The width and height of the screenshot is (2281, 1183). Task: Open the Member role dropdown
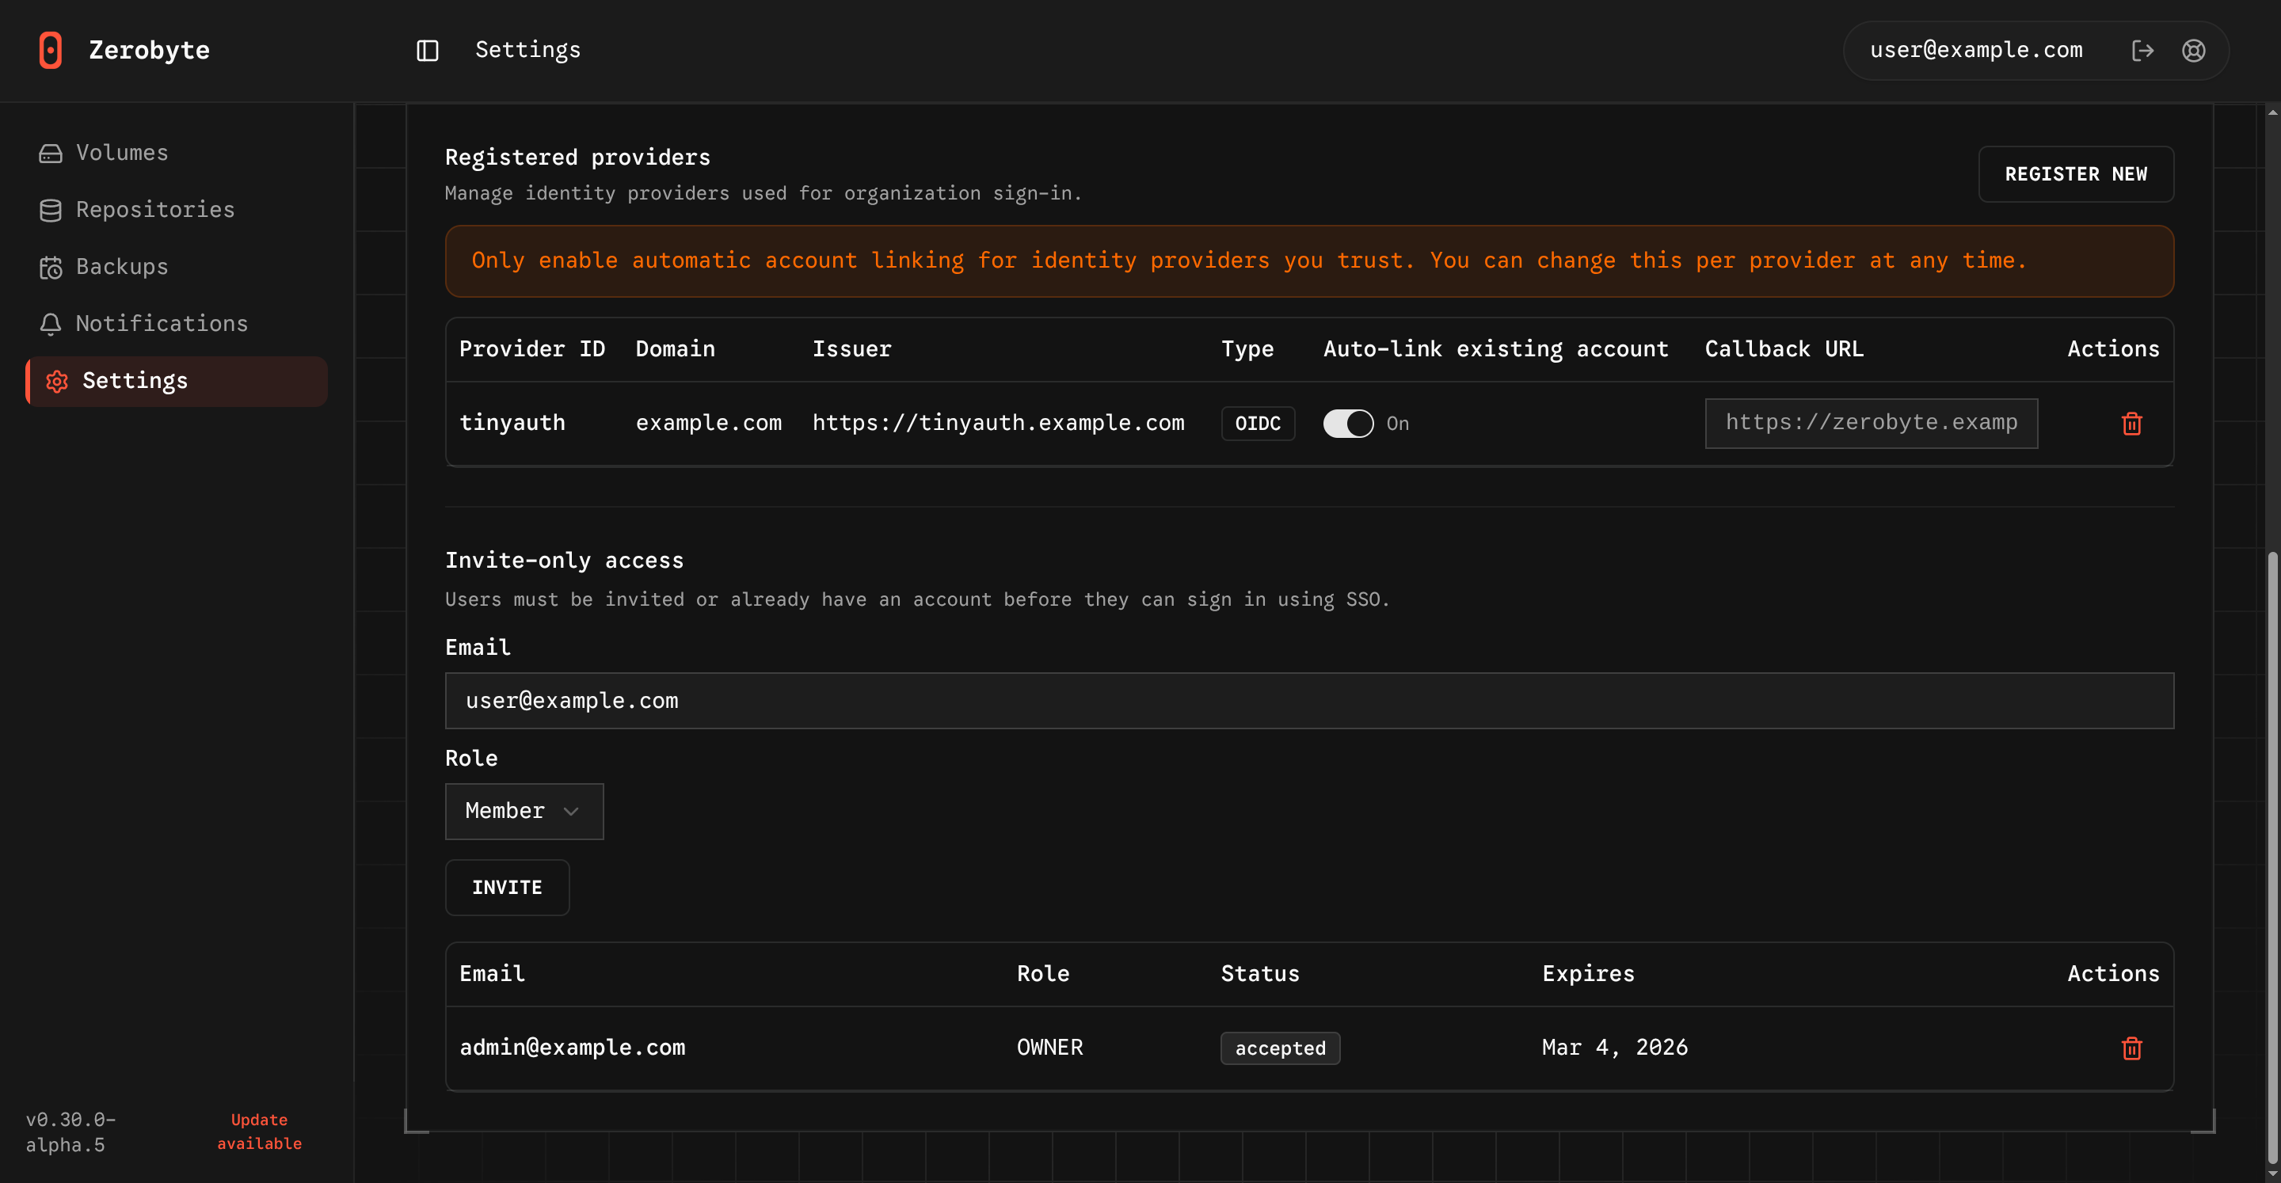point(524,810)
